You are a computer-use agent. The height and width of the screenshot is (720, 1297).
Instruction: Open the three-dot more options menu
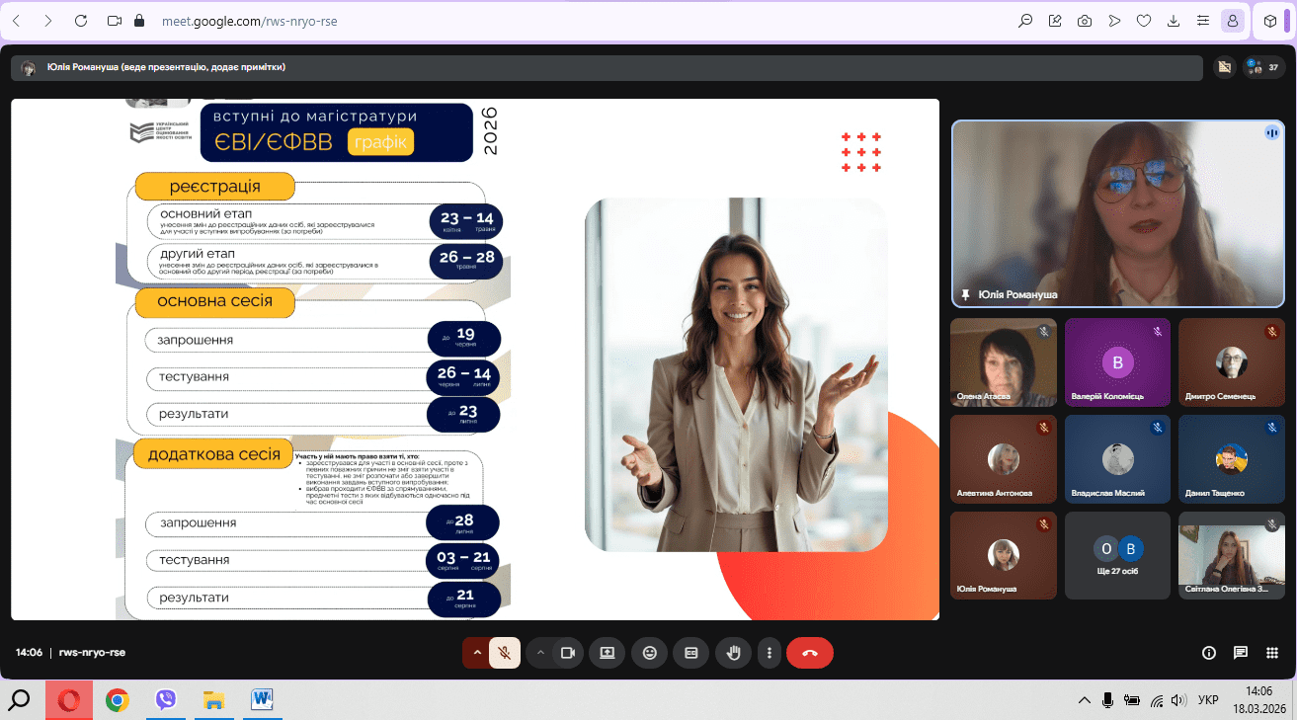(x=770, y=653)
